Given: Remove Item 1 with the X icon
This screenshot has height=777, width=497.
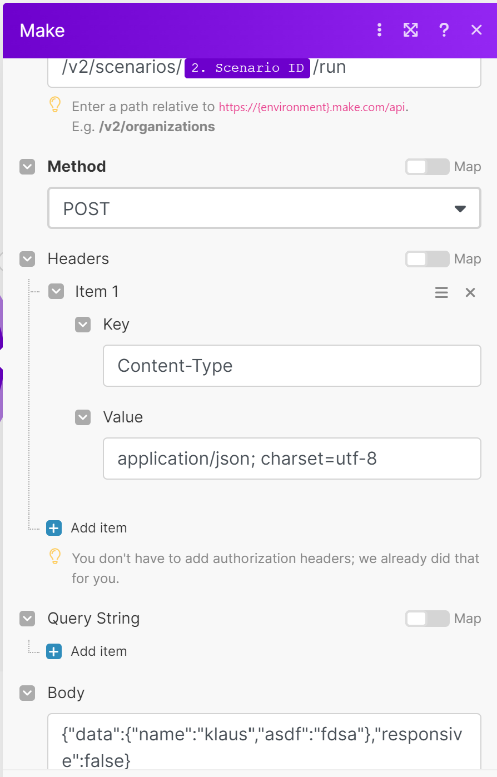Looking at the screenshot, I should tap(470, 292).
